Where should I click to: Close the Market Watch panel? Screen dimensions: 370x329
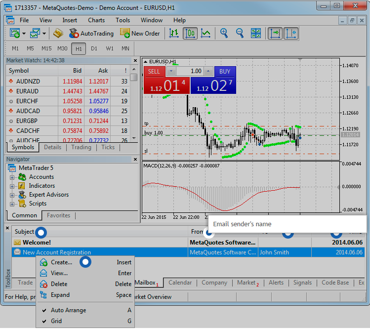point(135,60)
